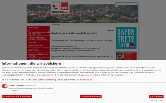Click the zwingend erforderliche Cookies description
This screenshot has width=166, height=103.
[x=31, y=88]
